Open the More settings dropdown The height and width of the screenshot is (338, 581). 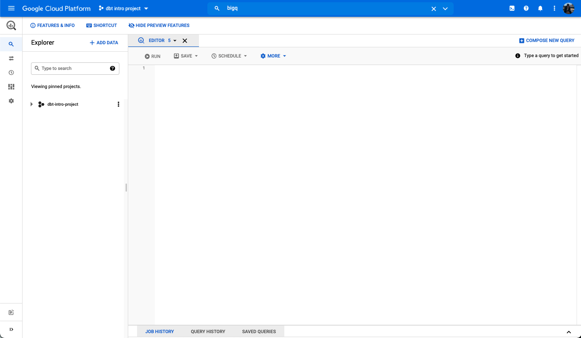point(273,56)
